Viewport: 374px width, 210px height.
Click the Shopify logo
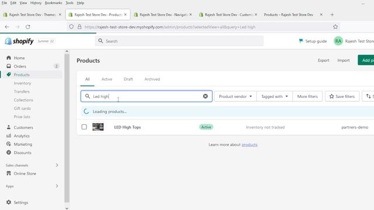pyautogui.click(x=19, y=41)
